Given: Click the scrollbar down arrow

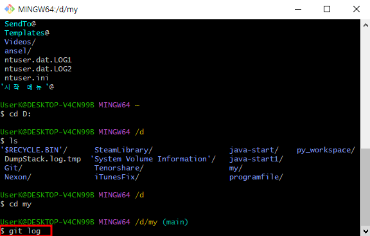Looking at the screenshot, I should [366, 231].
